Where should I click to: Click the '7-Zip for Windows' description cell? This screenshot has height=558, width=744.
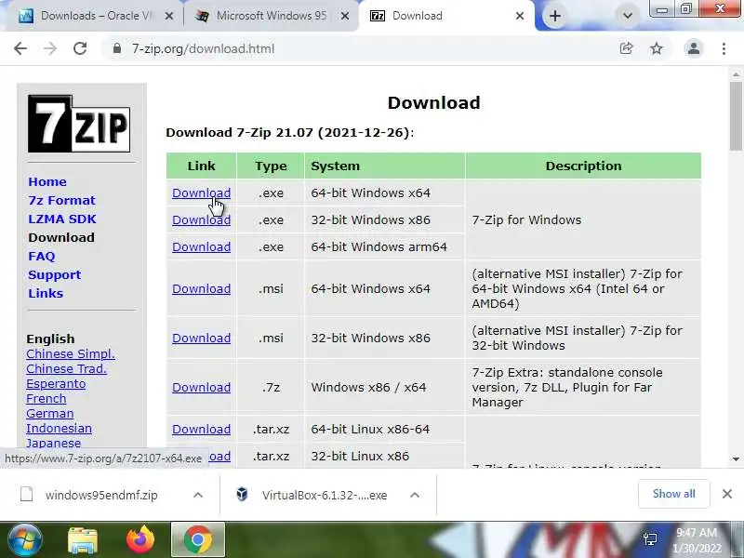pyautogui.click(x=583, y=219)
